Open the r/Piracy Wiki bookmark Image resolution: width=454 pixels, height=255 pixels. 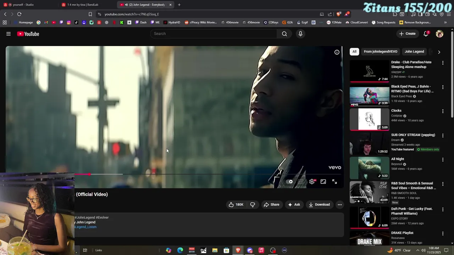coord(200,22)
